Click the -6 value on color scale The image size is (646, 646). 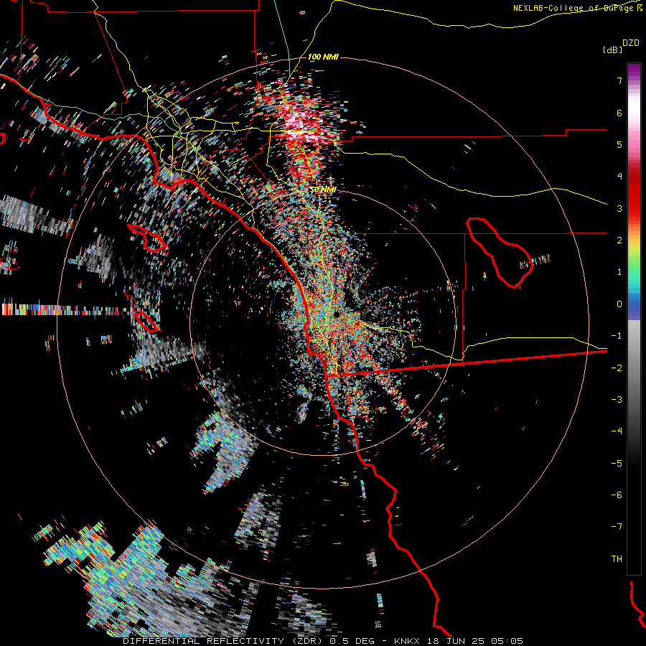point(617,495)
